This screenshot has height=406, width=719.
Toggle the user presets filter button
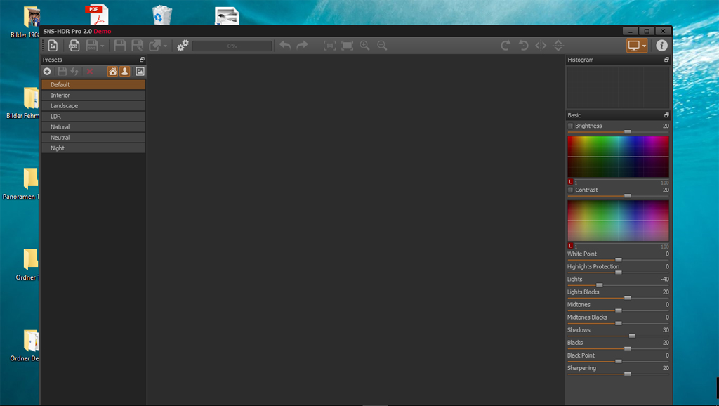tap(124, 72)
